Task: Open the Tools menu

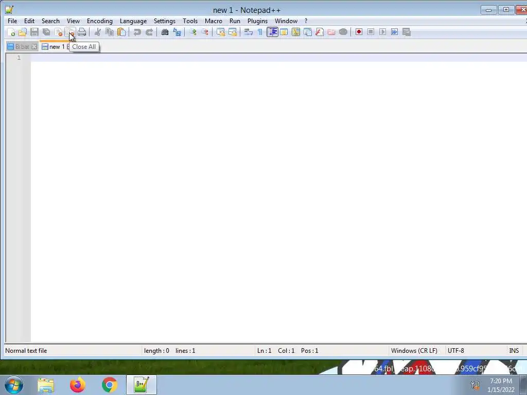Action: 190,21
